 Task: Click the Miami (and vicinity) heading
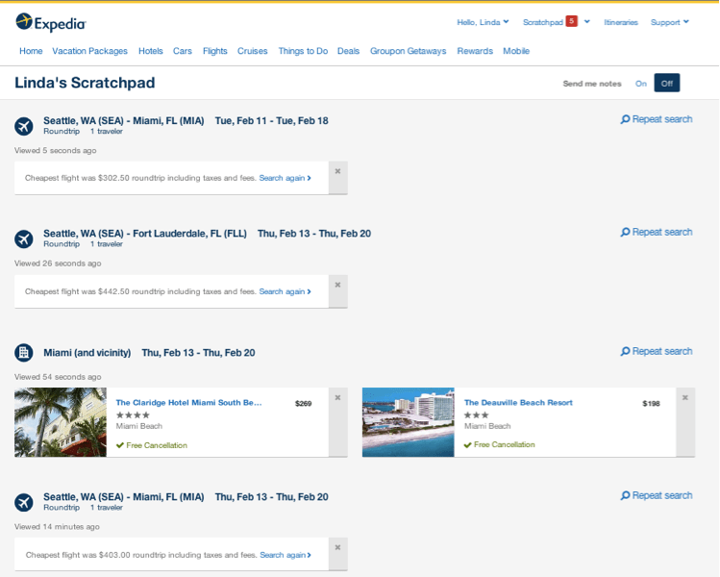[x=87, y=353]
